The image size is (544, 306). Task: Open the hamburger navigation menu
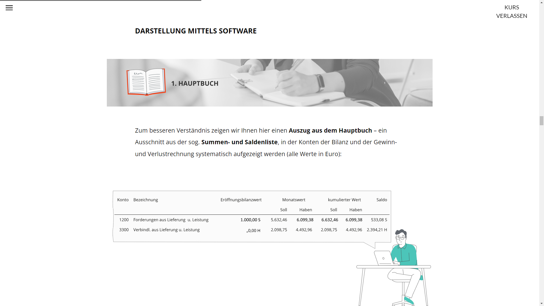(9, 8)
